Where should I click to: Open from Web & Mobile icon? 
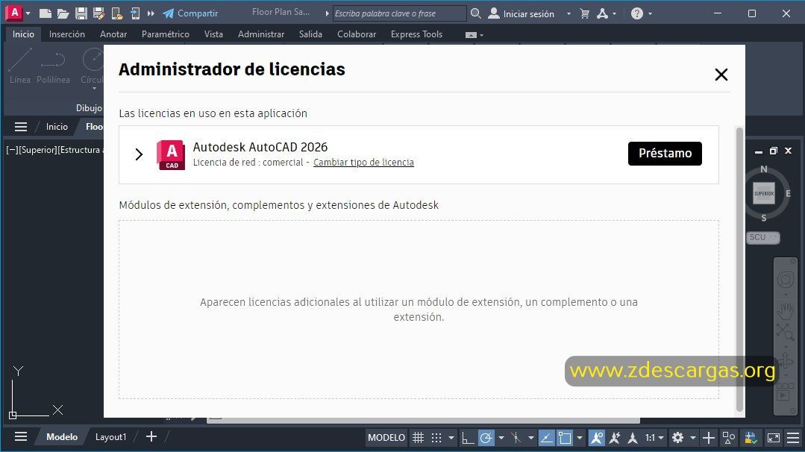(x=117, y=13)
